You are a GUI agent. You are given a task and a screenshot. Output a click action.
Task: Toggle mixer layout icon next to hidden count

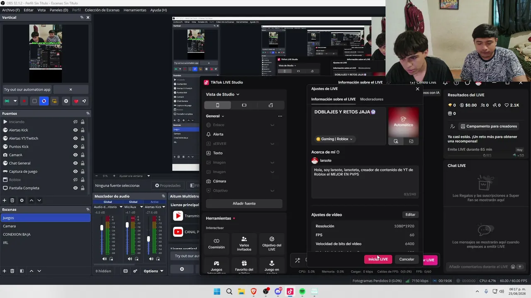point(125,271)
